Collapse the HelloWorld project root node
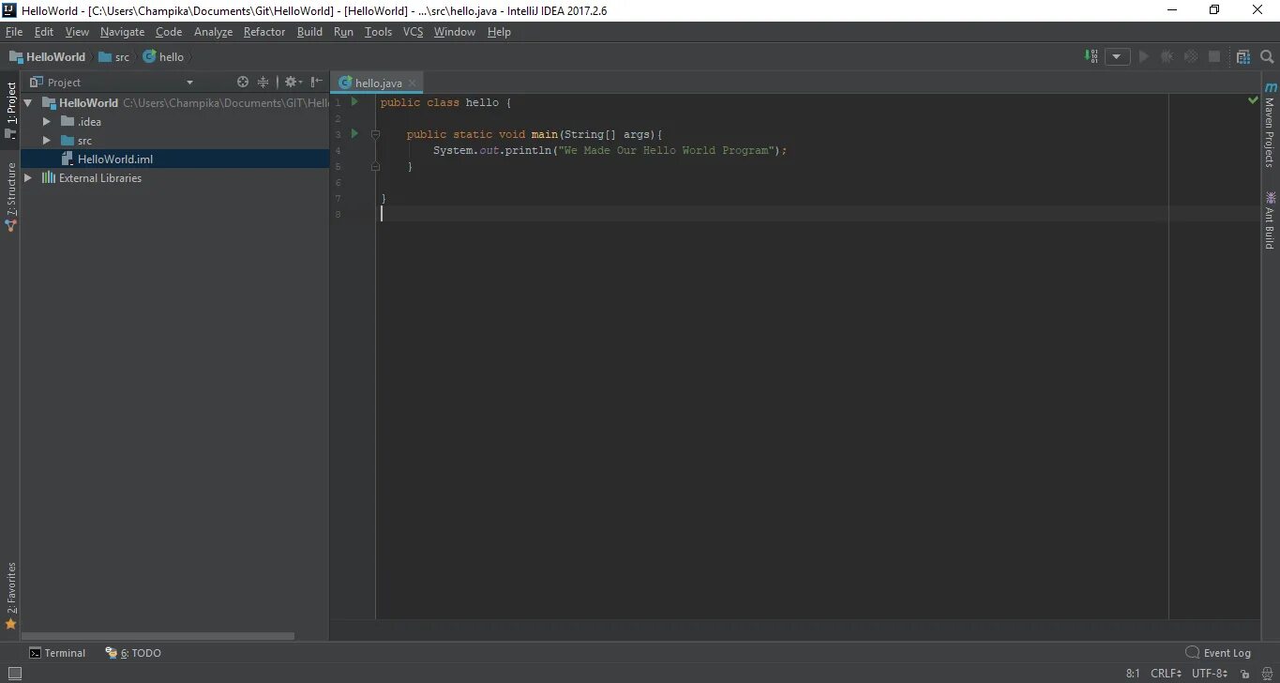The image size is (1280, 683). [x=27, y=102]
